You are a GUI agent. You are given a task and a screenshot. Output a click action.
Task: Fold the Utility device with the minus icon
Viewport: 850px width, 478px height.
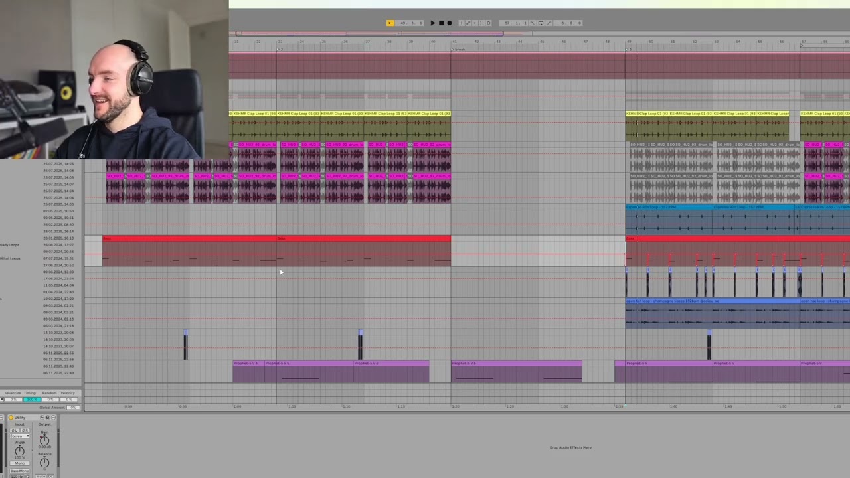53,418
